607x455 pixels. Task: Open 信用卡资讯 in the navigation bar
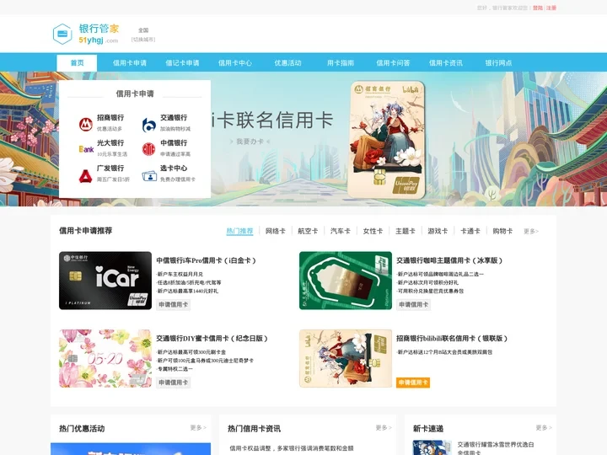click(x=446, y=62)
